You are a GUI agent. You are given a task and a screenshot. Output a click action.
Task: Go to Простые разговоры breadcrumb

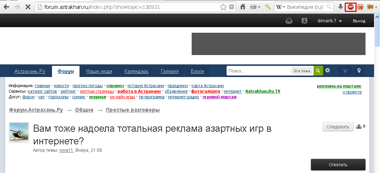tap(133, 110)
